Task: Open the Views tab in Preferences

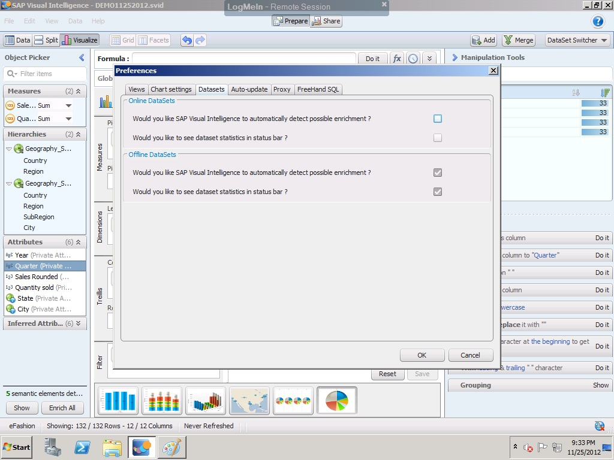Action: [137, 90]
